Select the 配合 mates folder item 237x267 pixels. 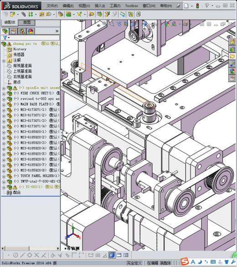pyautogui.click(x=17, y=193)
